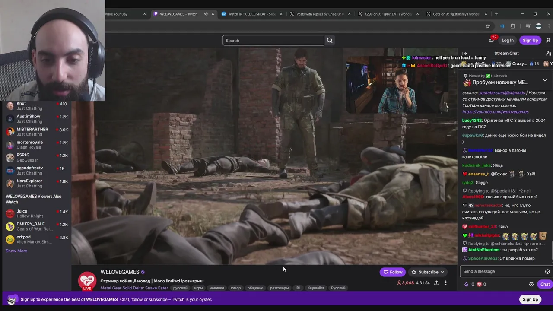Expand the pinned chat message chevron
553x311 pixels.
(545, 80)
